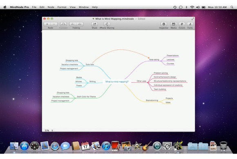Open the Time Machine menu bar icon
The image size is (237, 159).
(175, 7)
